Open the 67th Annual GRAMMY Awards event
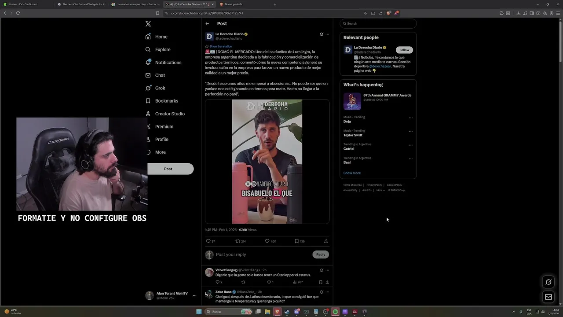Viewport: 563px width, 317px height. point(378,101)
